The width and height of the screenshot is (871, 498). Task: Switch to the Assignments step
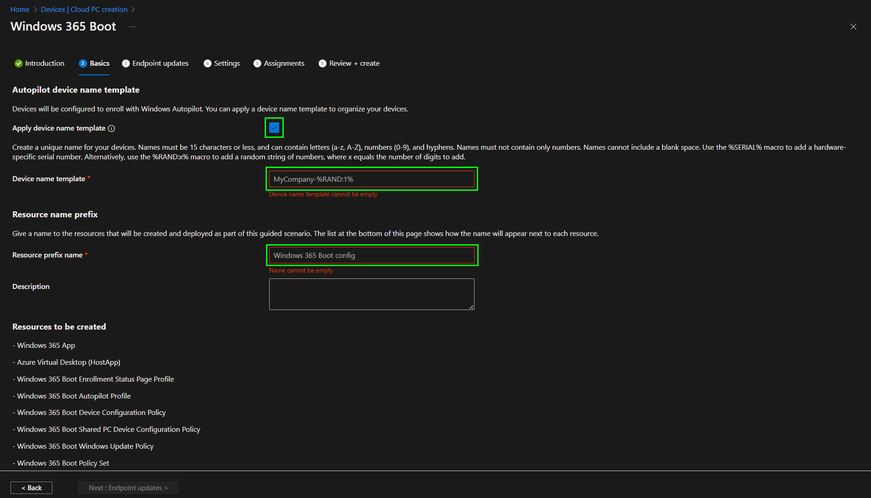(x=279, y=63)
